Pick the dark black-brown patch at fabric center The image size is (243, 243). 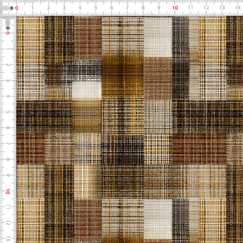pyautogui.click(x=122, y=150)
